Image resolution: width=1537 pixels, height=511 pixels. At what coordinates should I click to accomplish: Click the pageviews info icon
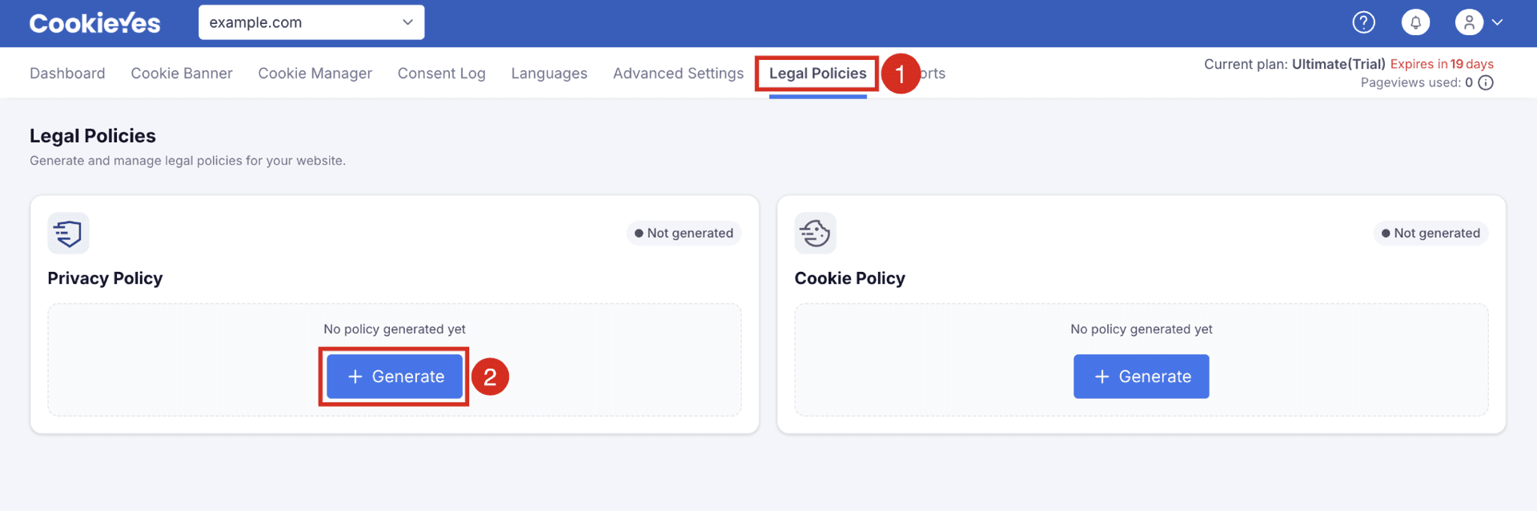point(1486,82)
